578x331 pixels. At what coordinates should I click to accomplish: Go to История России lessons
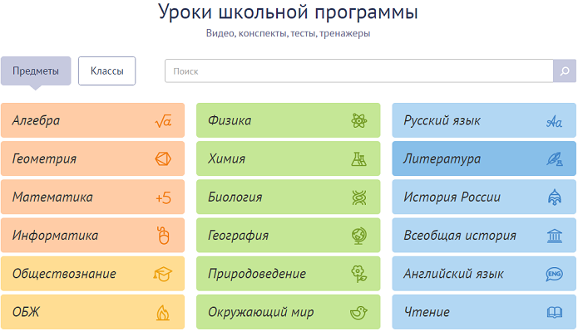click(484, 197)
